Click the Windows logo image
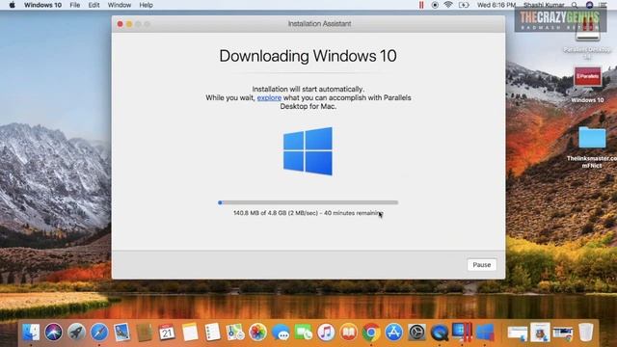The image size is (617, 347). click(x=308, y=151)
